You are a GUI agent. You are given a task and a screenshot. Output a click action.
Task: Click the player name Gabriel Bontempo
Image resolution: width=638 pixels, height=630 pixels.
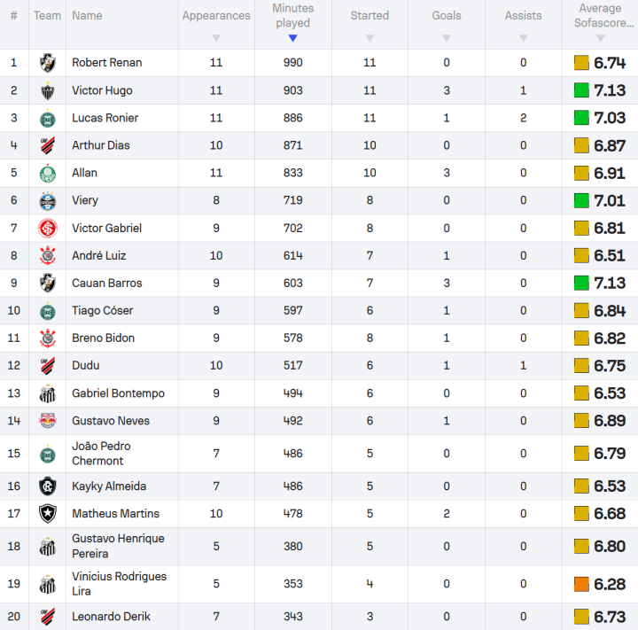point(118,393)
